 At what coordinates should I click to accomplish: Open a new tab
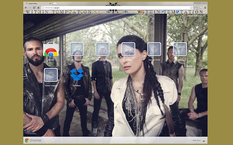55,3
